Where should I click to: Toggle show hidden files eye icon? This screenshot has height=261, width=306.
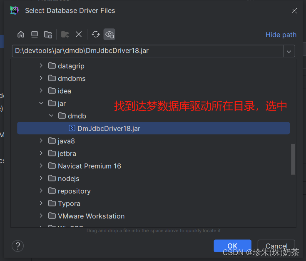[x=109, y=35]
